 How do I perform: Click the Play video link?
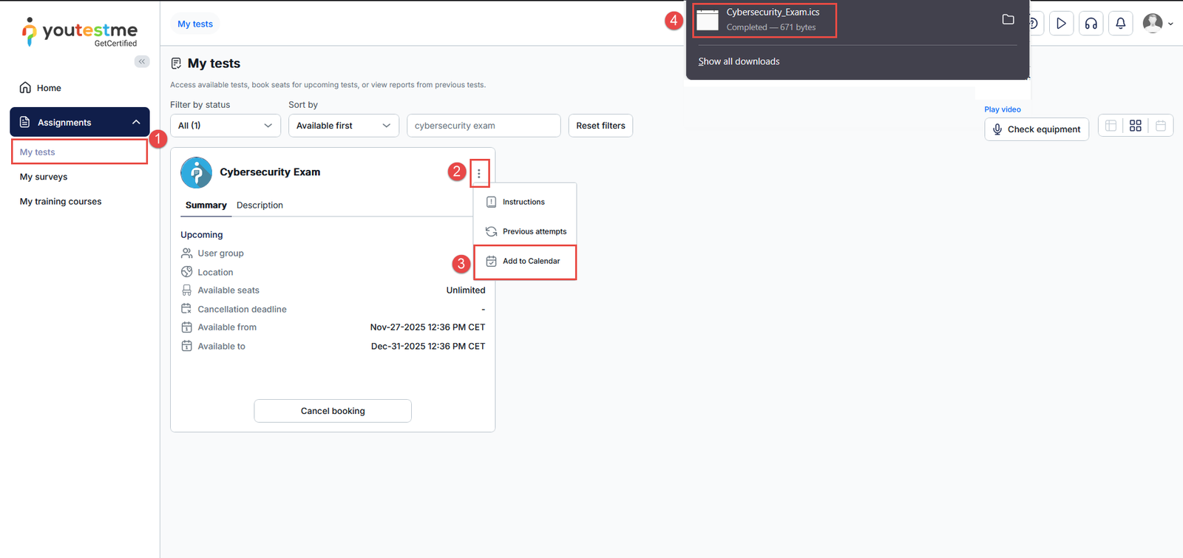click(x=1002, y=109)
